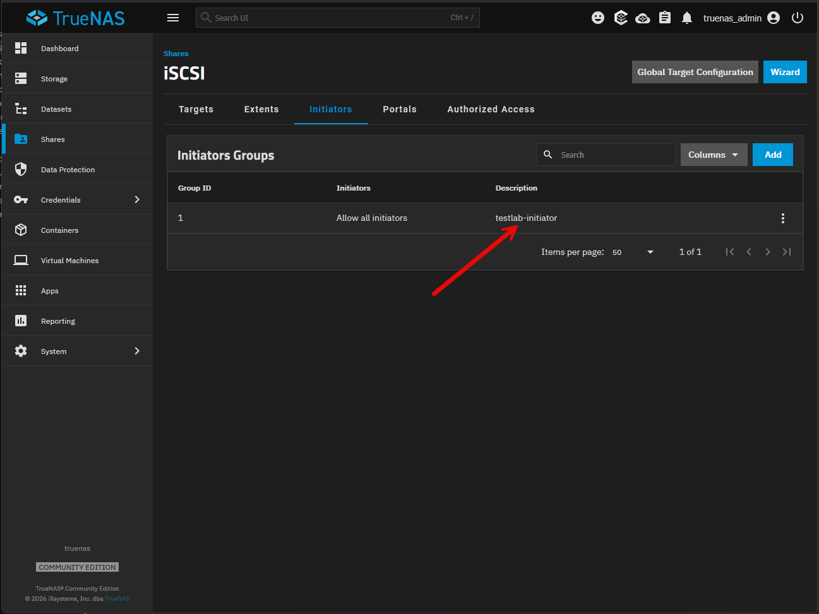Screen dimensions: 819x614
Task: Click the Data Protection shield icon
Action: point(21,169)
